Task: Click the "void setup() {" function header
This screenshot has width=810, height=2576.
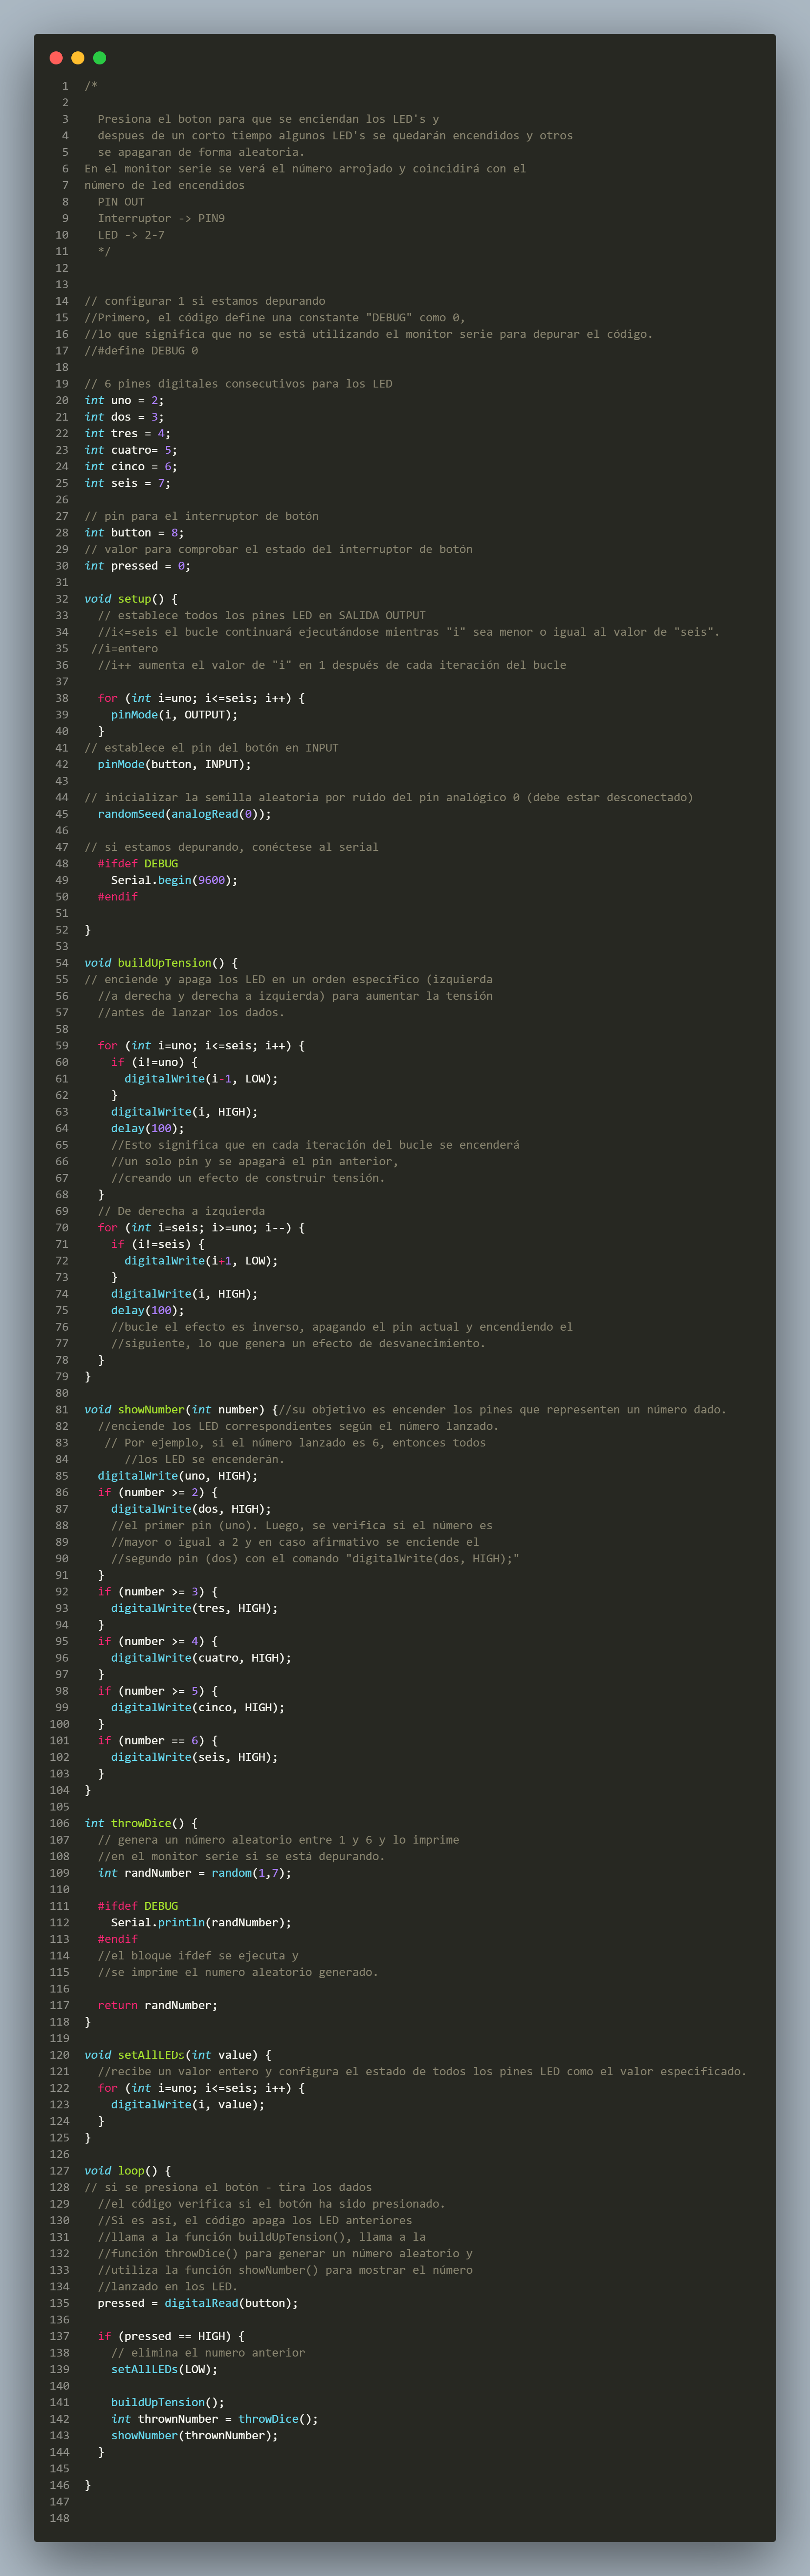Action: pyautogui.click(x=131, y=599)
